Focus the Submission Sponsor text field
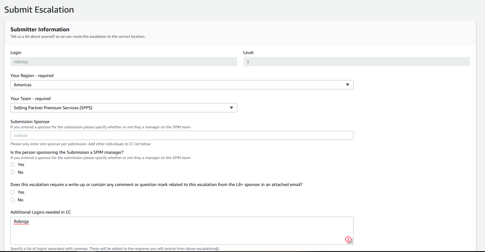The height and width of the screenshot is (252, 485). (181, 135)
